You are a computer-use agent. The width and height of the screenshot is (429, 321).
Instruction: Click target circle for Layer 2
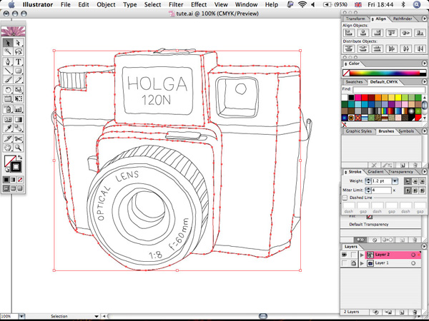(x=413, y=255)
